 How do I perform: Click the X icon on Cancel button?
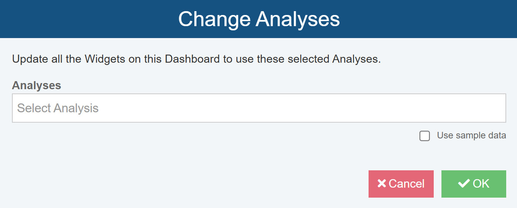(x=382, y=184)
